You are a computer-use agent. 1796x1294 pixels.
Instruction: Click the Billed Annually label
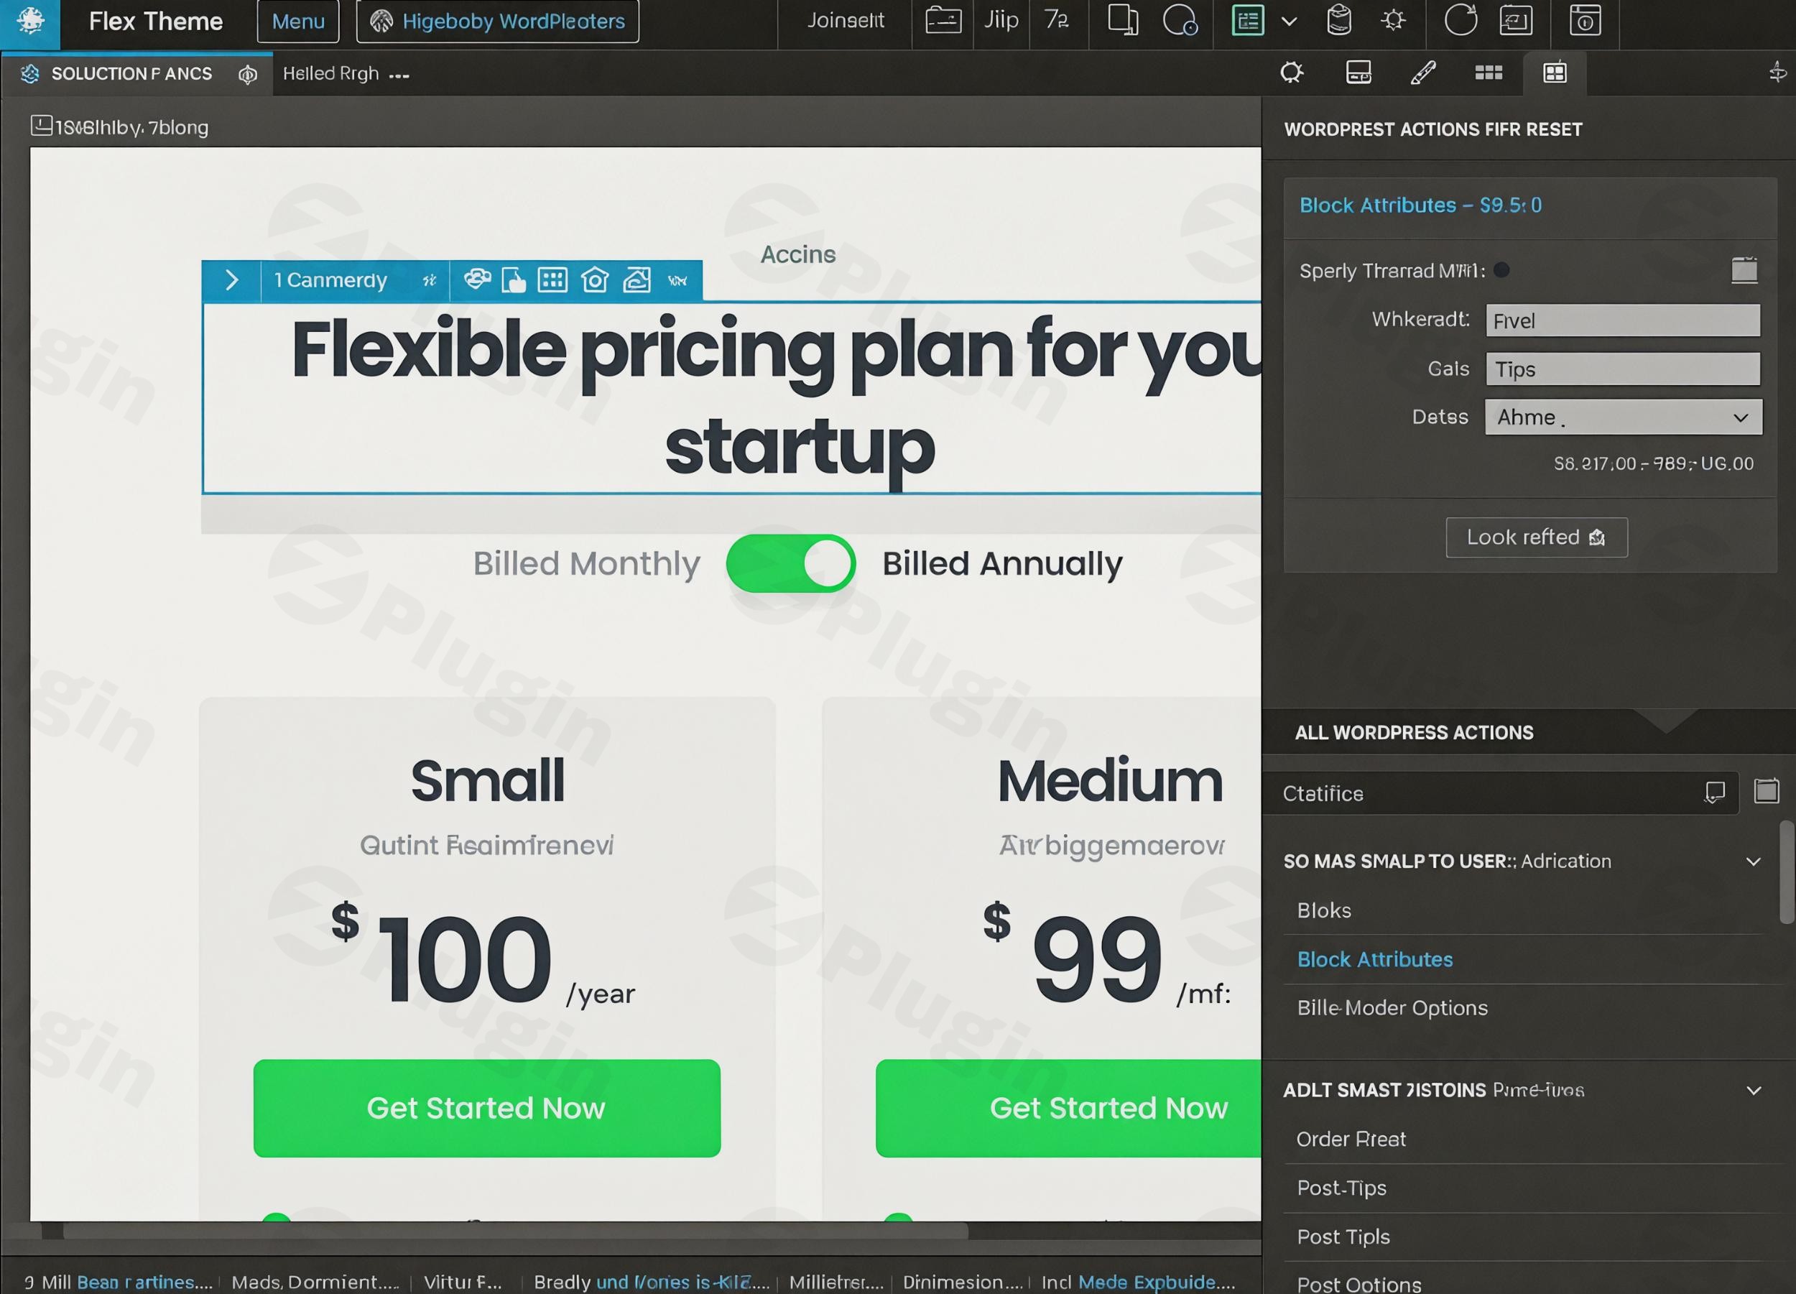pos(1003,564)
